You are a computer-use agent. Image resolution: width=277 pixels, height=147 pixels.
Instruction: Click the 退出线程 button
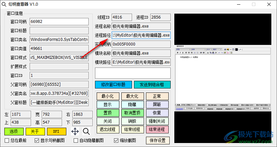[x=108, y=129]
